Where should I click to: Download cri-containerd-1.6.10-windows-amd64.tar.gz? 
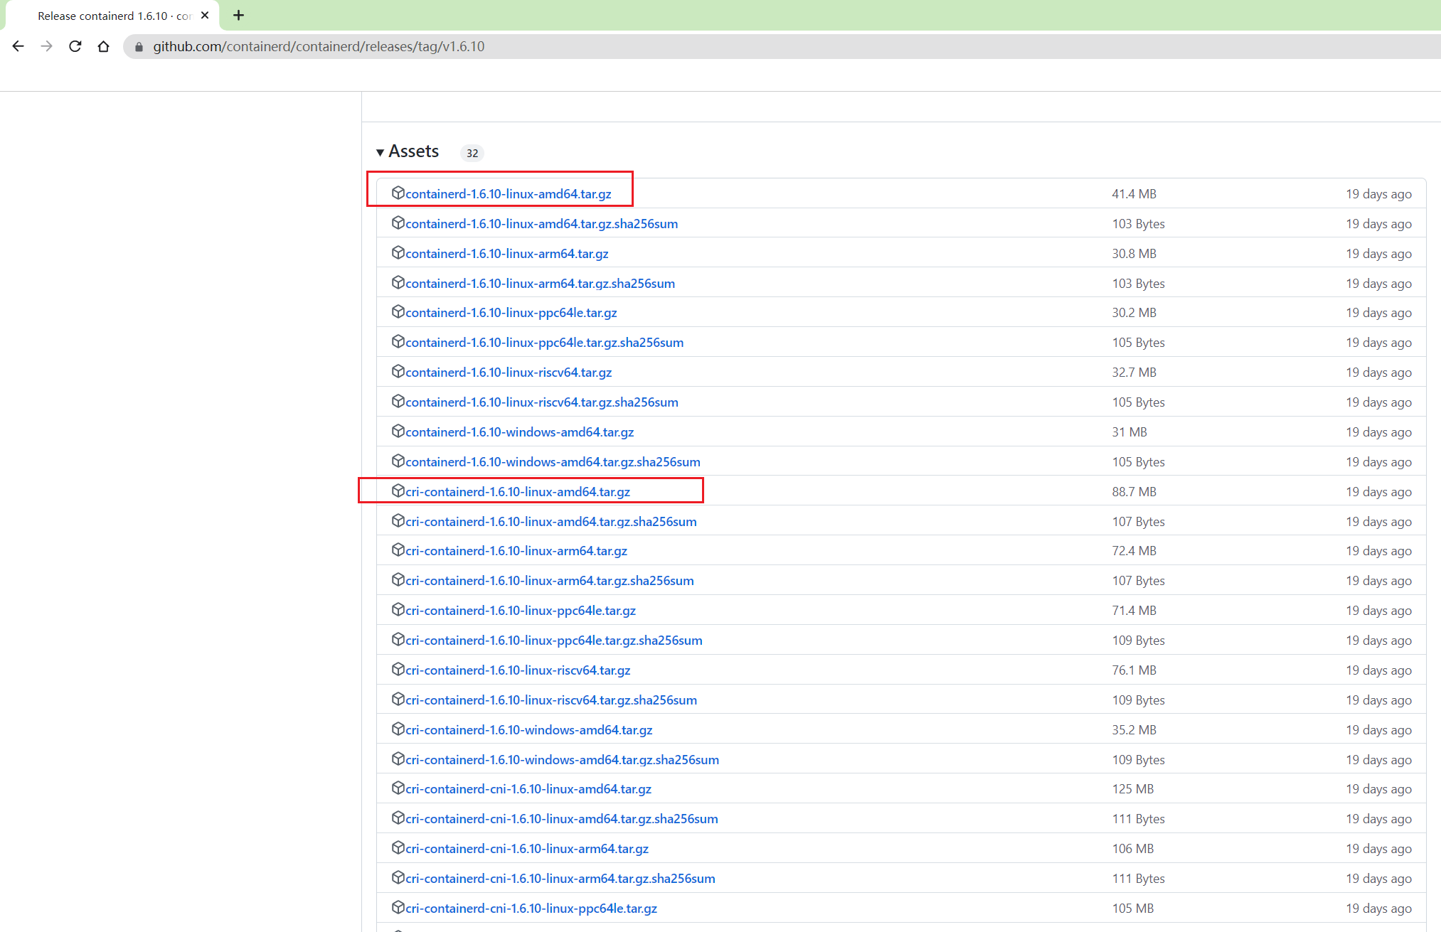(x=529, y=730)
